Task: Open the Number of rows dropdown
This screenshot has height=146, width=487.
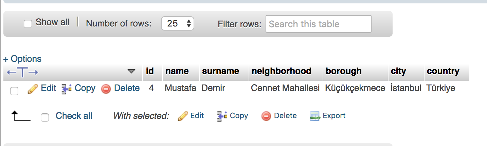Action: [177, 23]
